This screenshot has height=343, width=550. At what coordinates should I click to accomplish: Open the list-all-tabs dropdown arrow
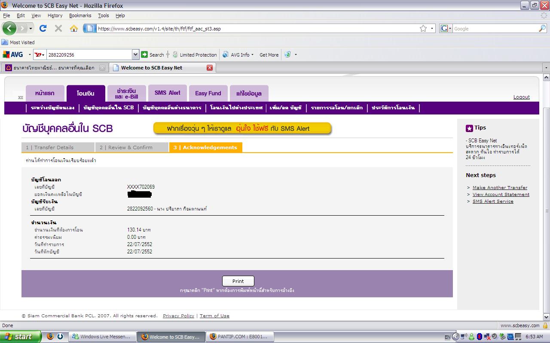pyautogui.click(x=546, y=68)
